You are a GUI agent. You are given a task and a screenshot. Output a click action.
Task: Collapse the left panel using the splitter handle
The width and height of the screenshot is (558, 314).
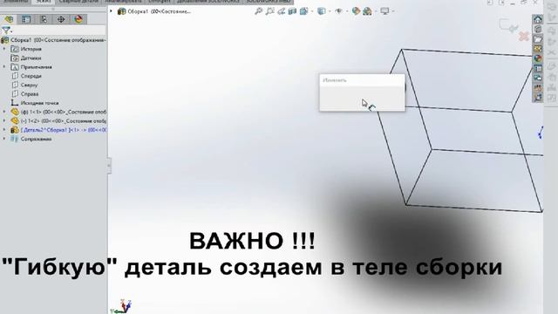[x=109, y=166]
